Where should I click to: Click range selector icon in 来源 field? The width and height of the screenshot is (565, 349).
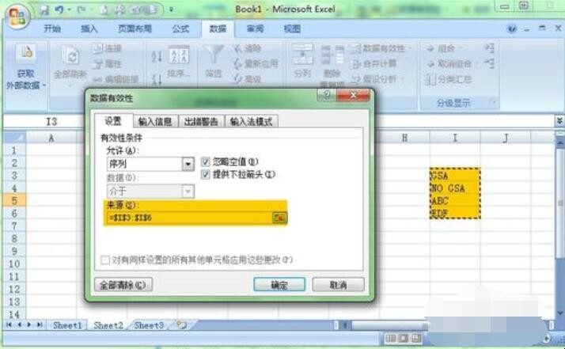(x=279, y=218)
